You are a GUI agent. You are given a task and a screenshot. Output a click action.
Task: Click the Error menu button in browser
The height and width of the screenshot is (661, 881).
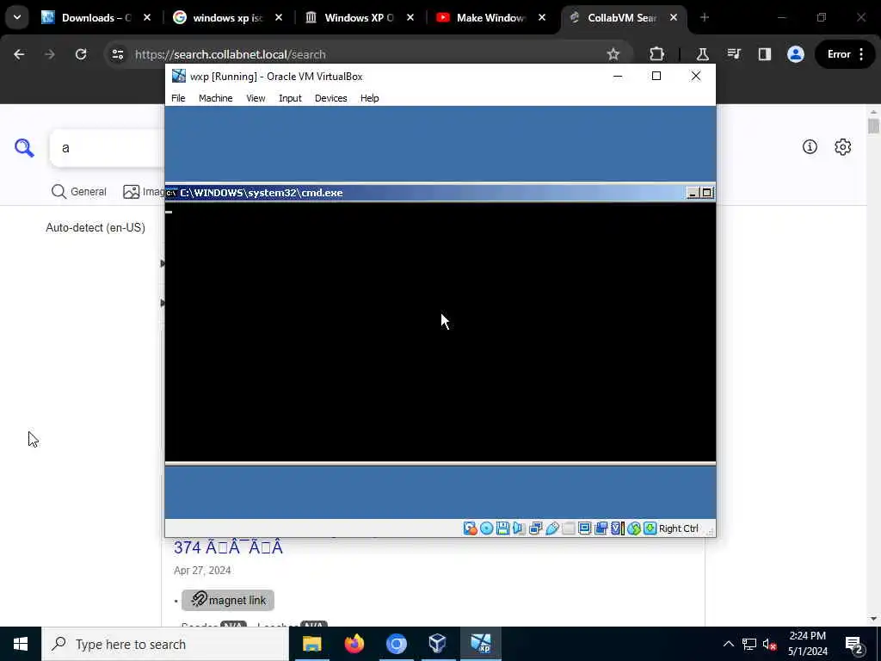845,54
